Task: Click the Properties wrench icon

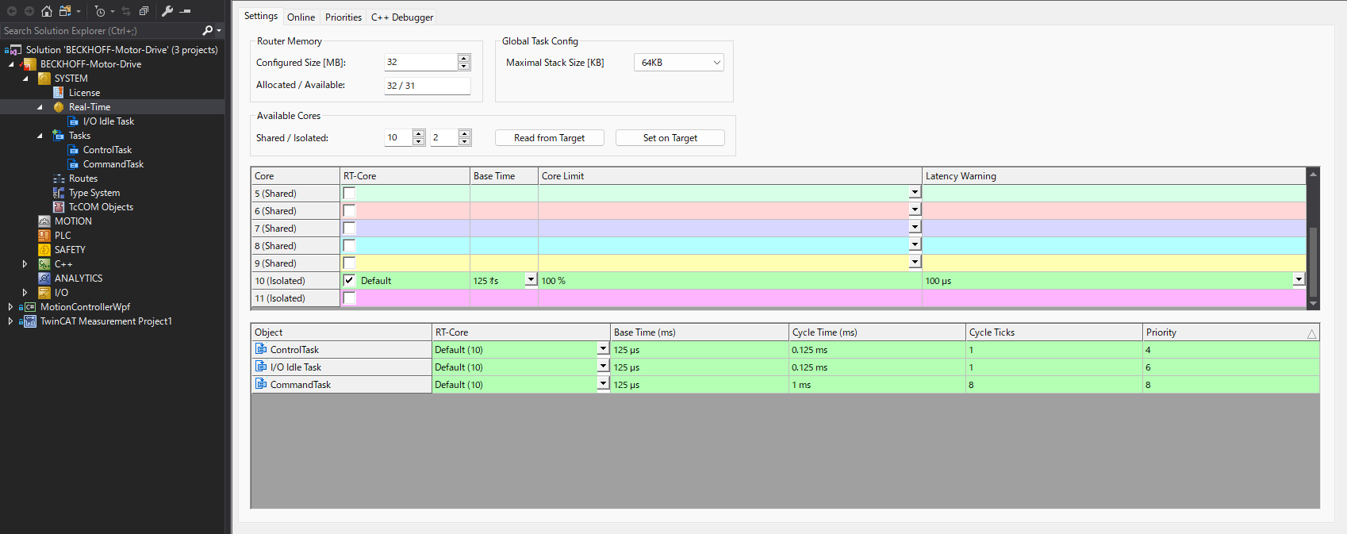Action: (x=167, y=11)
